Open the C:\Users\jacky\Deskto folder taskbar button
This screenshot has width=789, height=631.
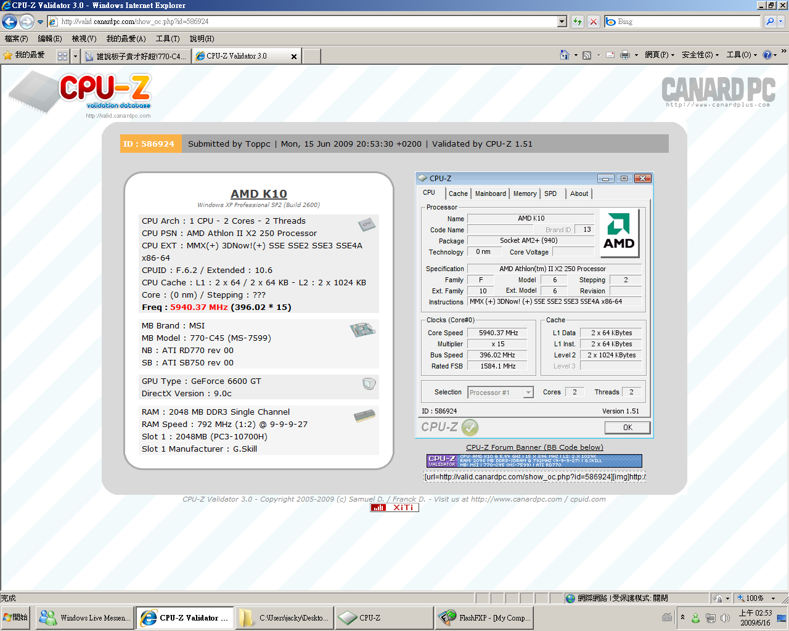(284, 617)
